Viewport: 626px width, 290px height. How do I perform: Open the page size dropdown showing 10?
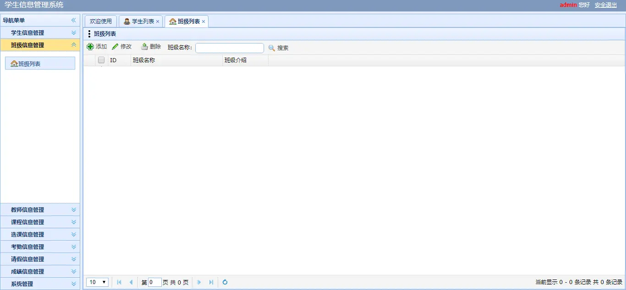tap(97, 282)
